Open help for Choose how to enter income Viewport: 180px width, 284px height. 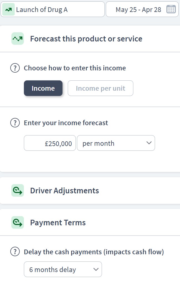pyautogui.click(x=15, y=68)
